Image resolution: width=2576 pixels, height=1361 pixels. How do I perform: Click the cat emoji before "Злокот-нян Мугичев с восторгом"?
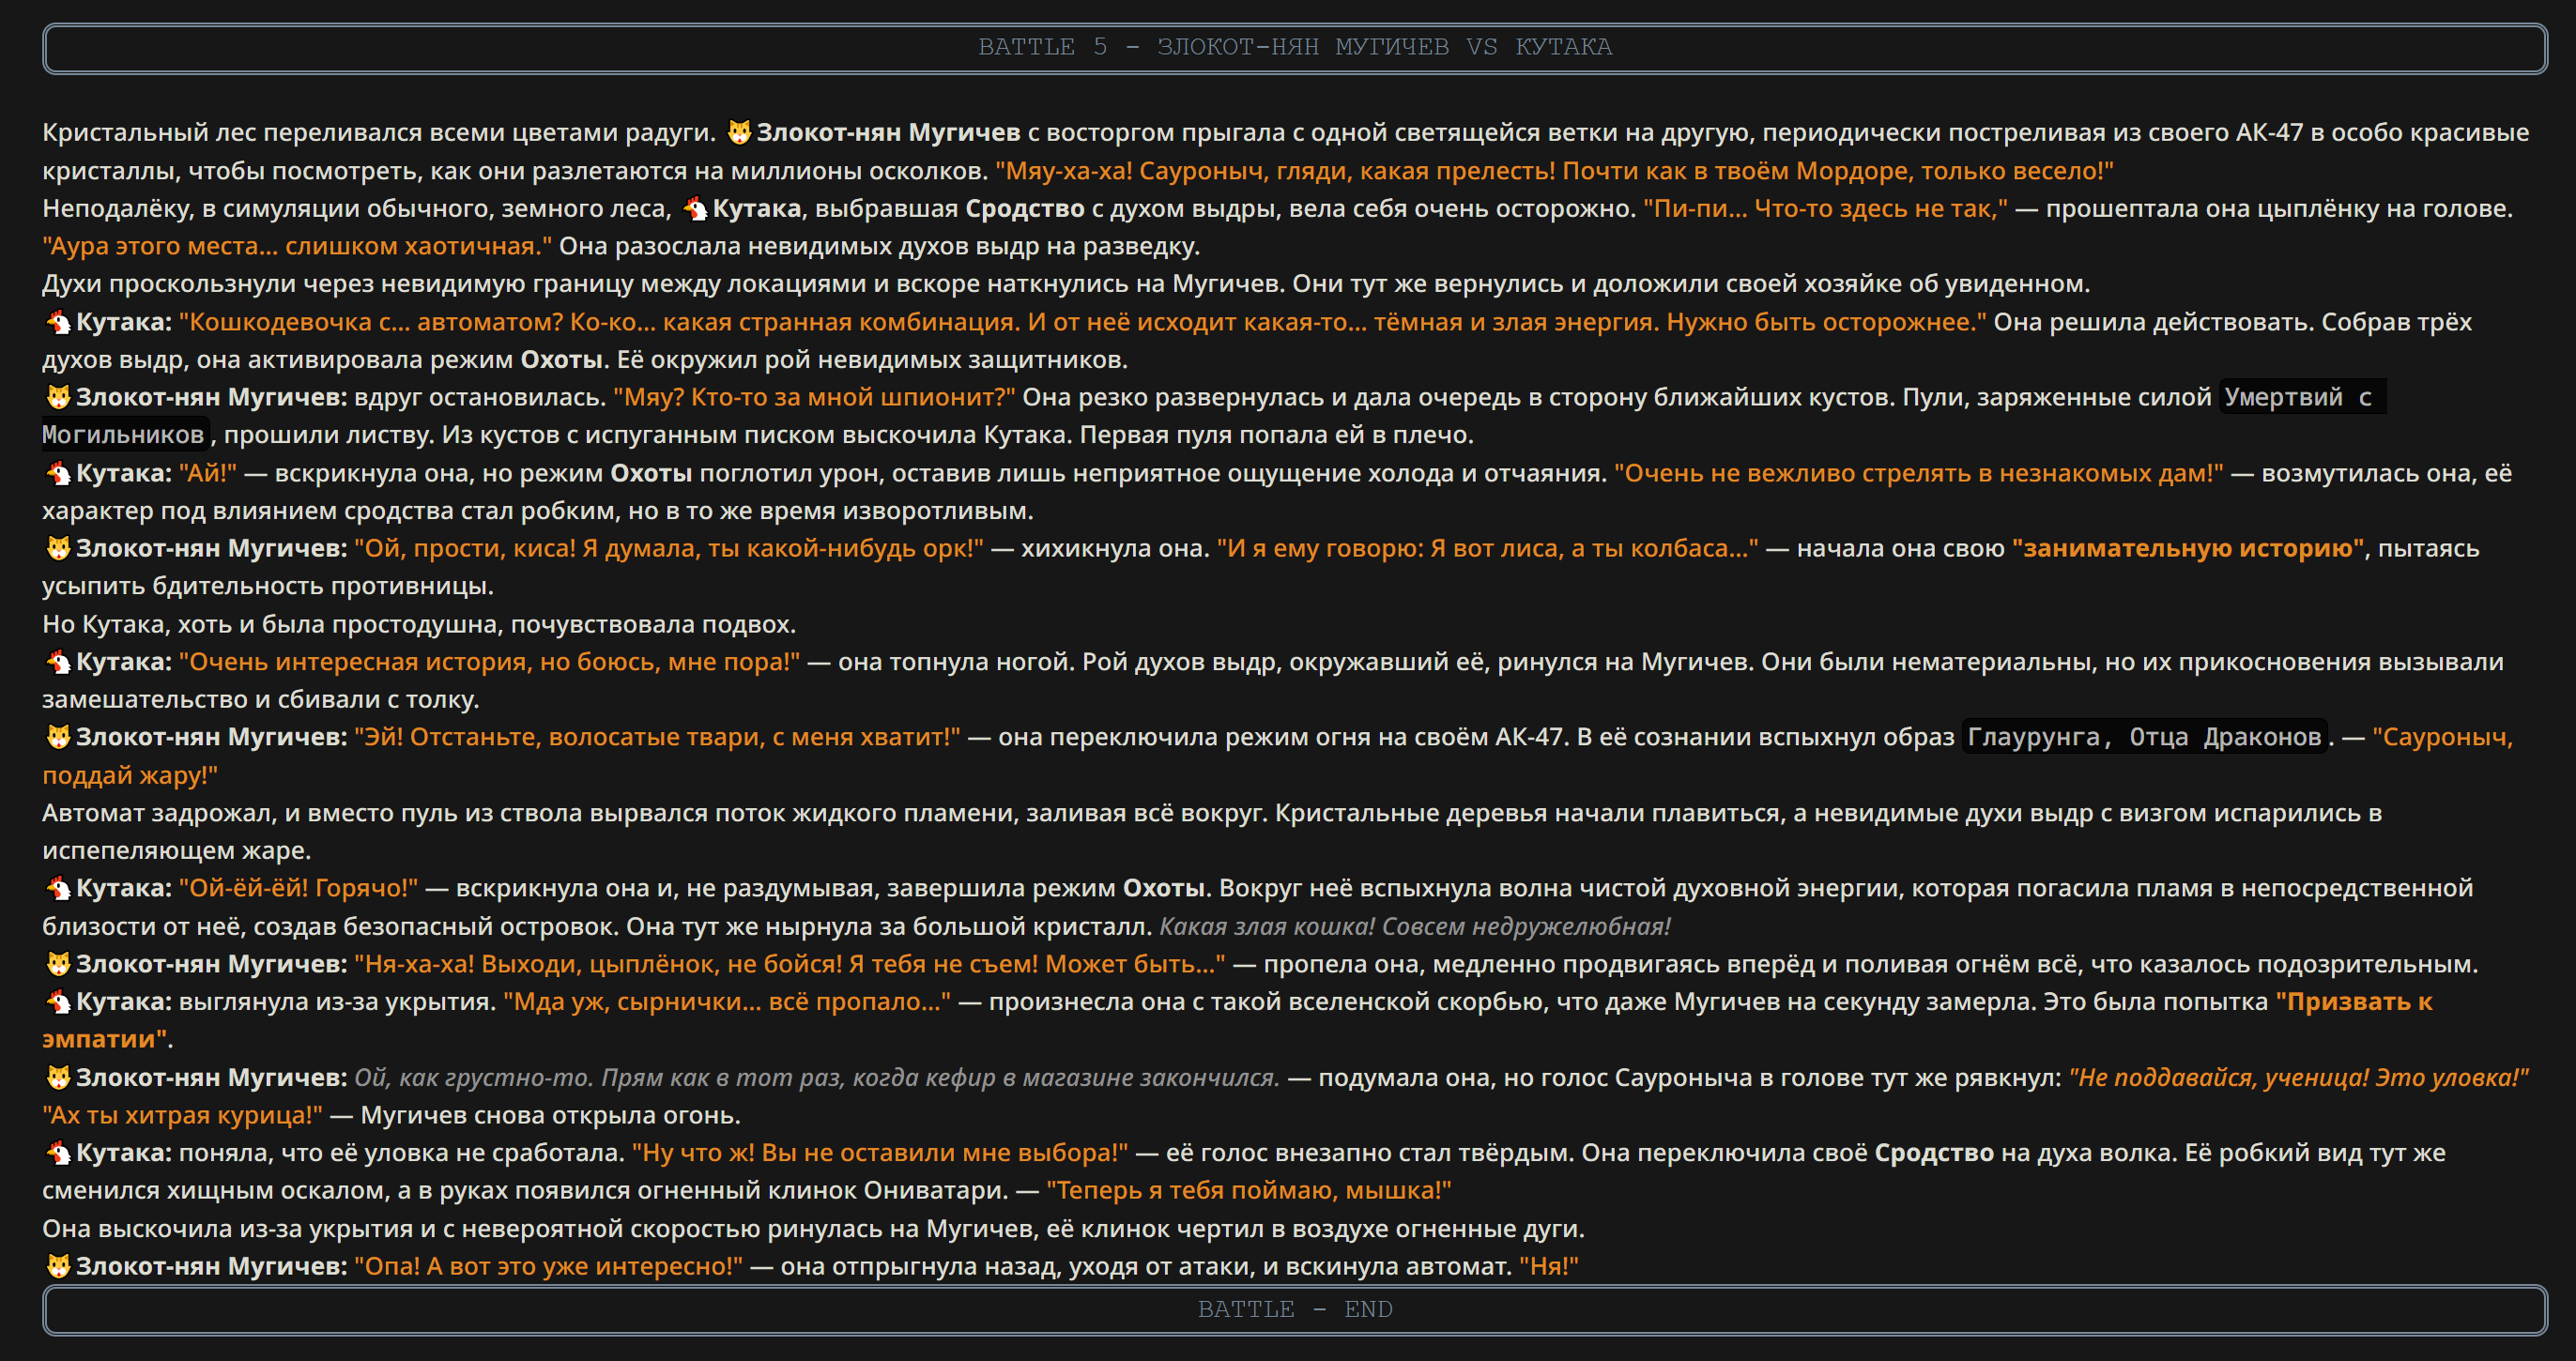pos(739,132)
